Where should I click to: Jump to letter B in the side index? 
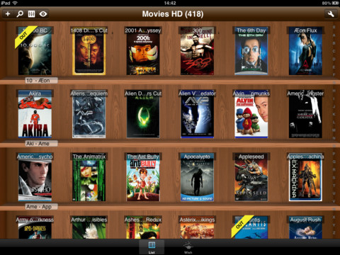click(x=334, y=43)
